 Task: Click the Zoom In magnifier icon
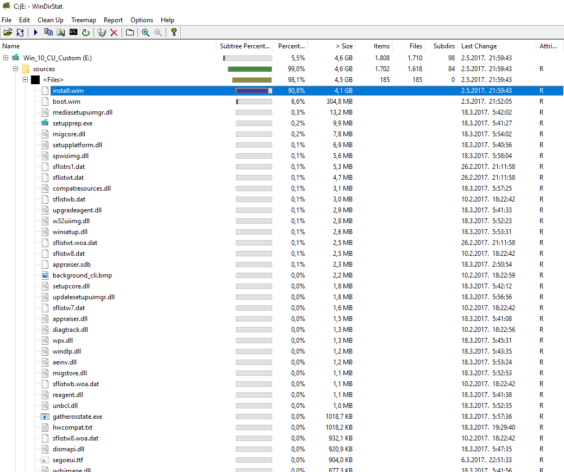(x=145, y=33)
